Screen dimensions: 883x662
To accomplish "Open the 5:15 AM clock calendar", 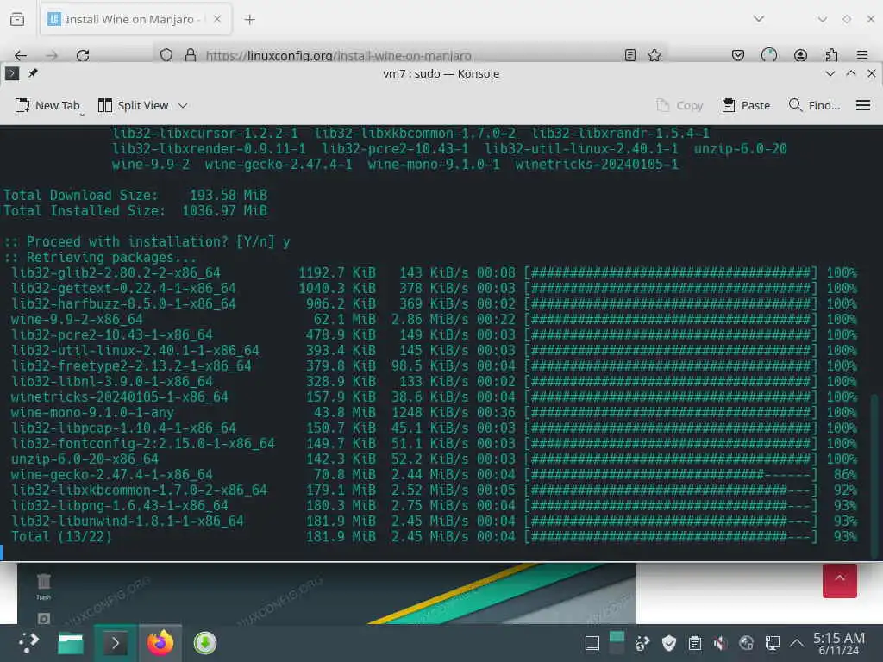I will (x=838, y=643).
